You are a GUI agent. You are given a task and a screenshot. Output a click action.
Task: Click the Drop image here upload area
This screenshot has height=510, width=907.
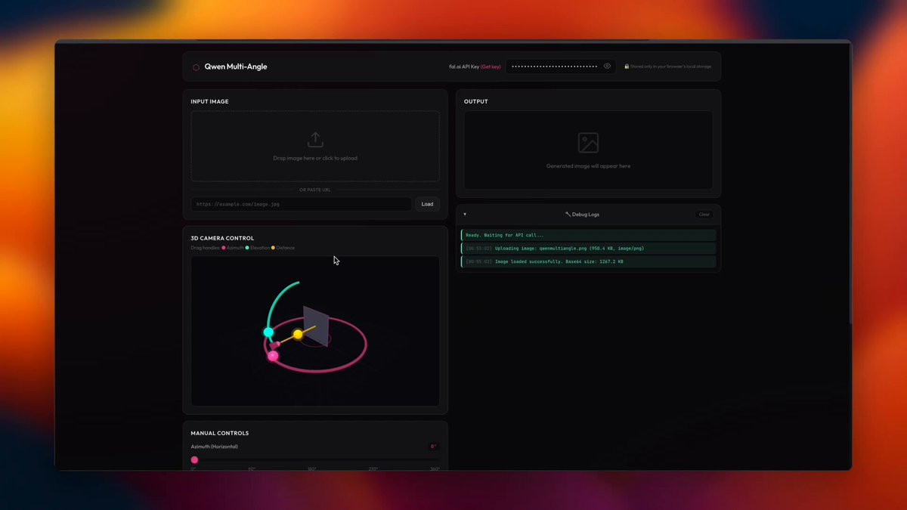(315, 146)
